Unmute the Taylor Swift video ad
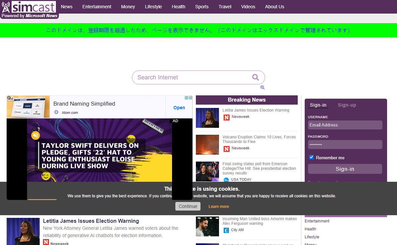Viewport: 397px width, 245px height. (x=35, y=135)
